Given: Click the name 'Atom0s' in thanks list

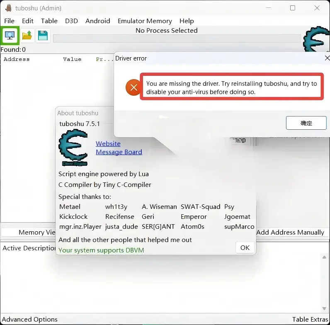Looking at the screenshot, I should point(193,227).
